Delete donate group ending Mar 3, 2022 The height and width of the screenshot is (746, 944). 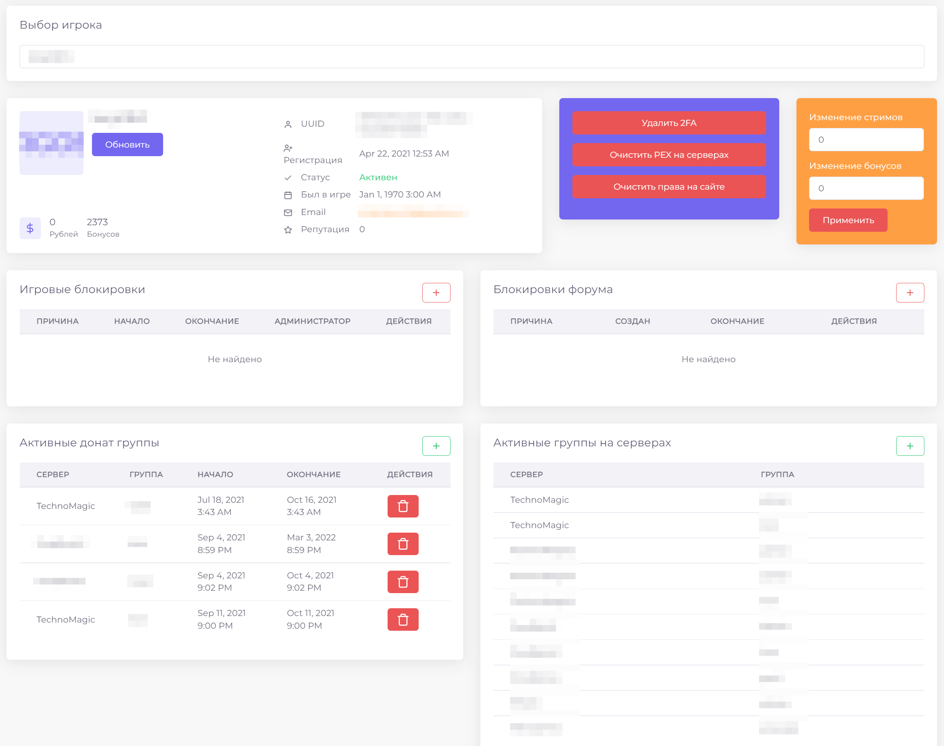tap(403, 544)
